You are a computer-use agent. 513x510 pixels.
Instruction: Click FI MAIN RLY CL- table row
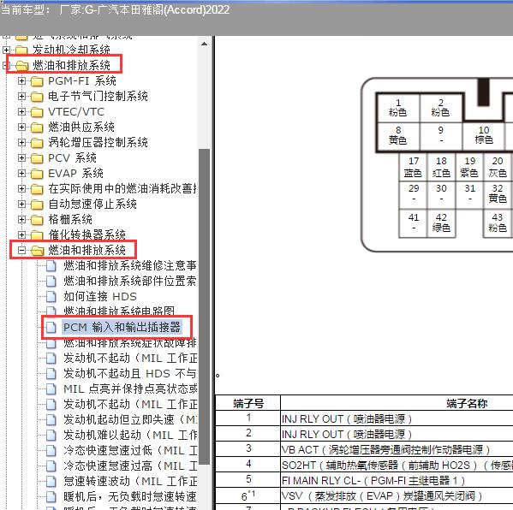364,480
